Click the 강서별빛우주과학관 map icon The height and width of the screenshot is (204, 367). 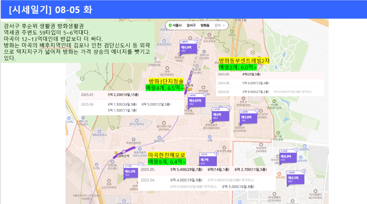pyautogui.click(x=210, y=34)
